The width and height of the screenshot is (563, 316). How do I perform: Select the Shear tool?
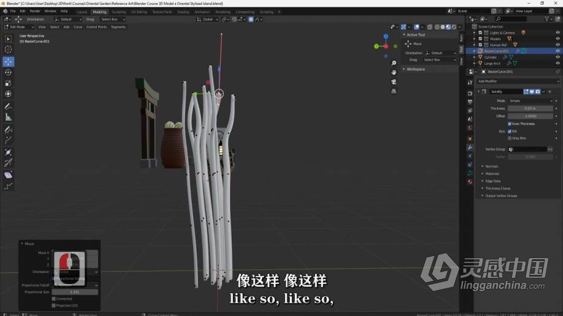click(8, 175)
